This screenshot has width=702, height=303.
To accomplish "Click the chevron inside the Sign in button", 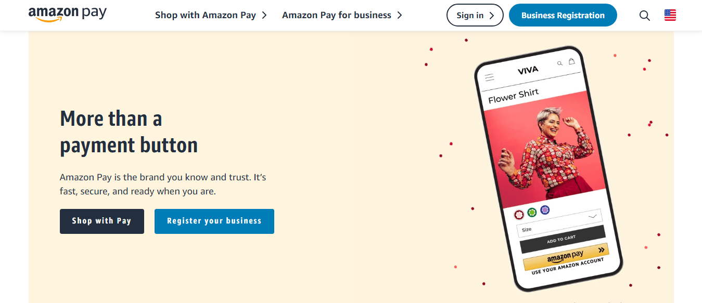I will click(x=491, y=15).
